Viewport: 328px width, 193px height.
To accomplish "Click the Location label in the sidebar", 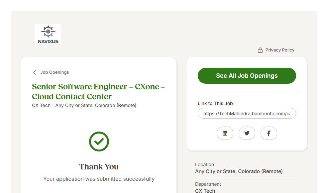I will [204, 164].
